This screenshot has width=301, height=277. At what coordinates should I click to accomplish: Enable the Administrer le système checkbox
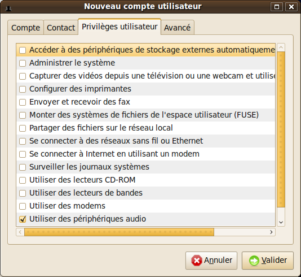point(23,63)
